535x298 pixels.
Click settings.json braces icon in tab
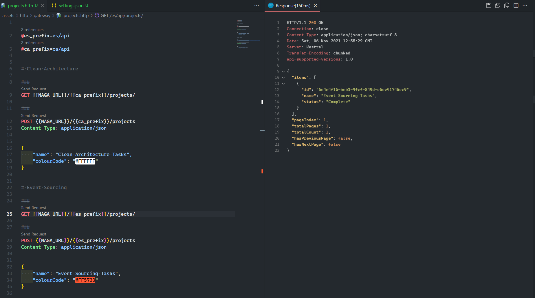pyautogui.click(x=54, y=6)
